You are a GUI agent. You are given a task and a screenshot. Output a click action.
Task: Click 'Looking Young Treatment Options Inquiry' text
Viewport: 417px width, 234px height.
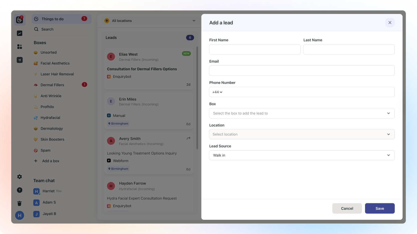coord(142,153)
